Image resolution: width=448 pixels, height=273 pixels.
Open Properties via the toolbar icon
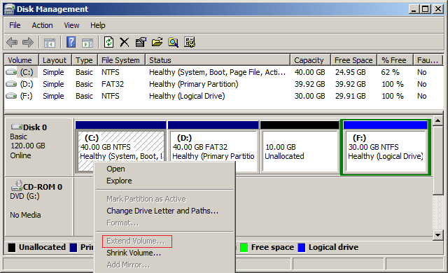(141, 42)
